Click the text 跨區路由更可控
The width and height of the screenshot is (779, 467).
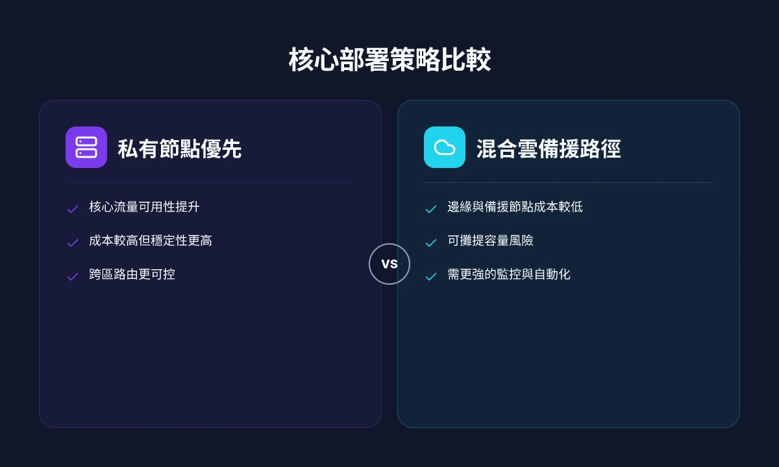132,274
